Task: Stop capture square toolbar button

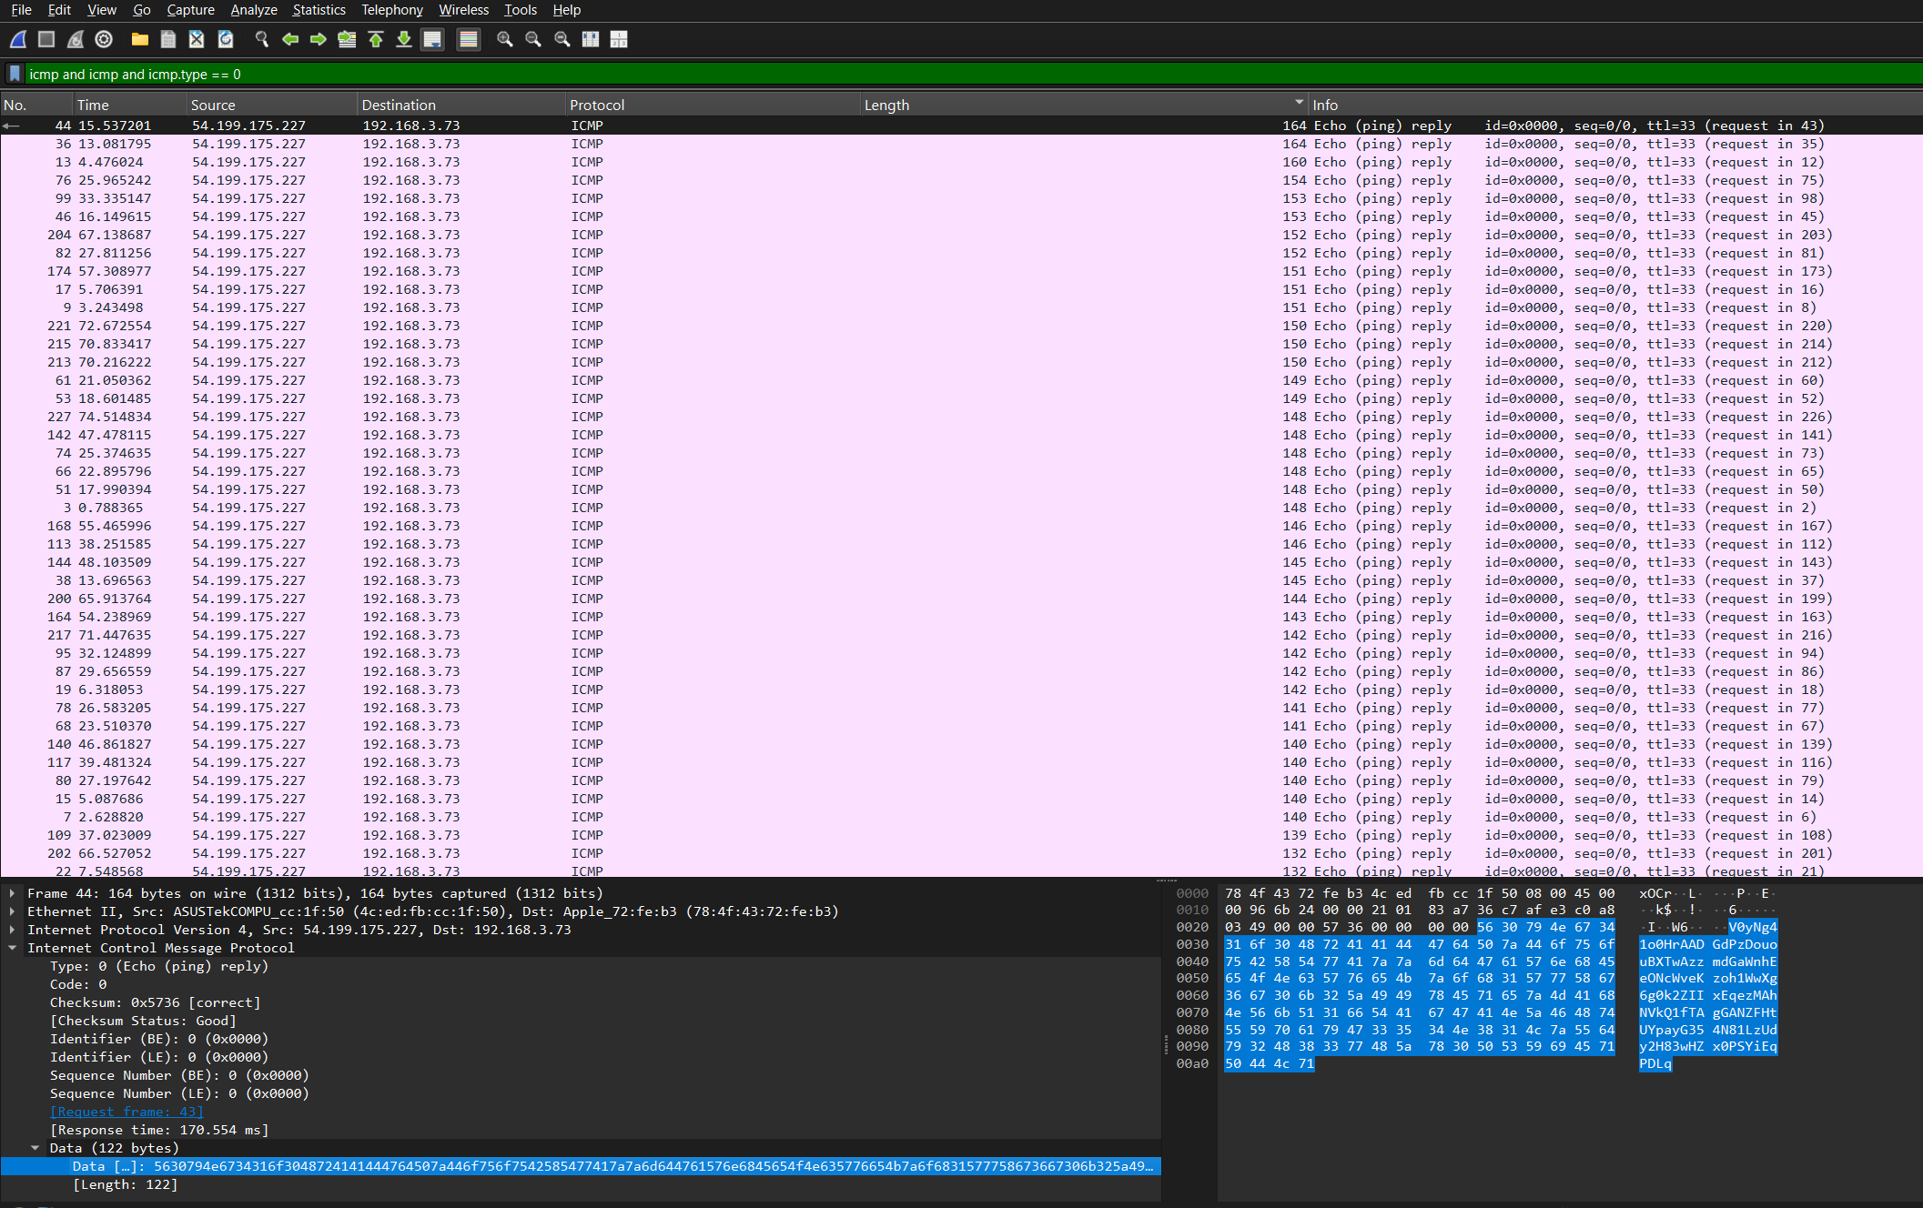Action: click(x=46, y=39)
